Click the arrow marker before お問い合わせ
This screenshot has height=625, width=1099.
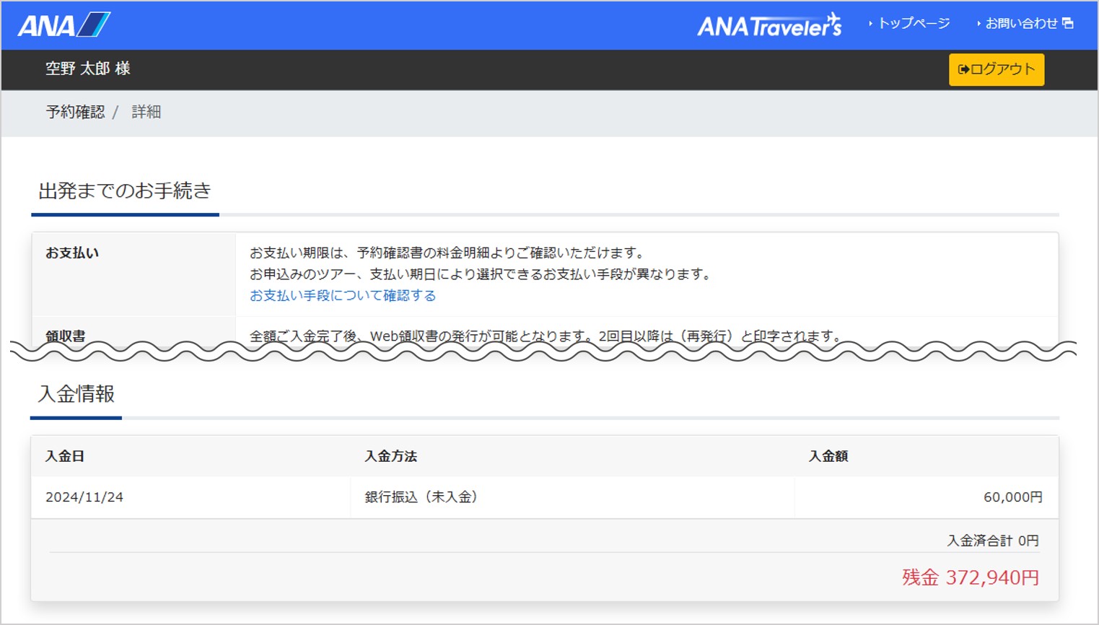coord(978,22)
